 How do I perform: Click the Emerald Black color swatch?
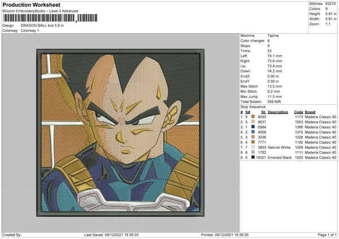click(253, 157)
